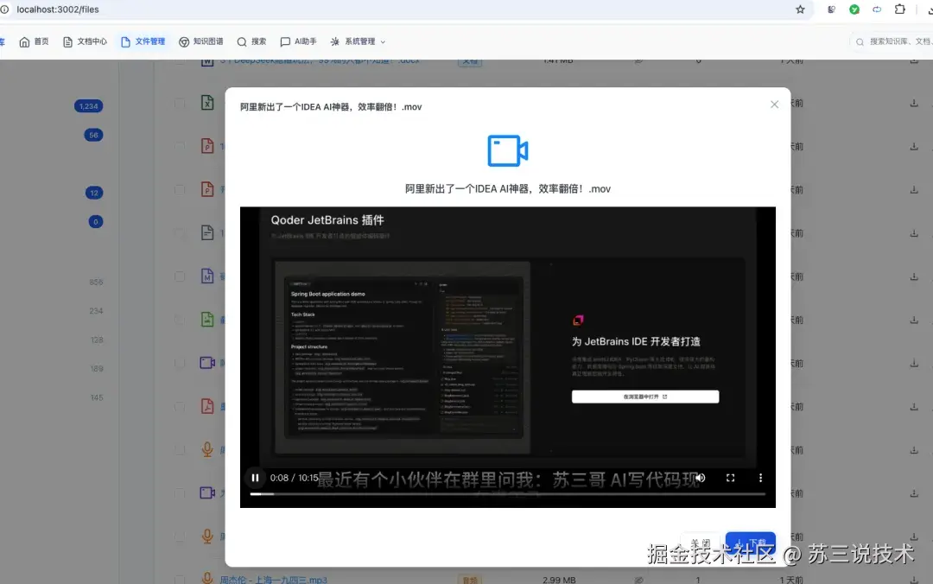Click the green circular extension icon
The image size is (933, 584).
click(x=854, y=10)
